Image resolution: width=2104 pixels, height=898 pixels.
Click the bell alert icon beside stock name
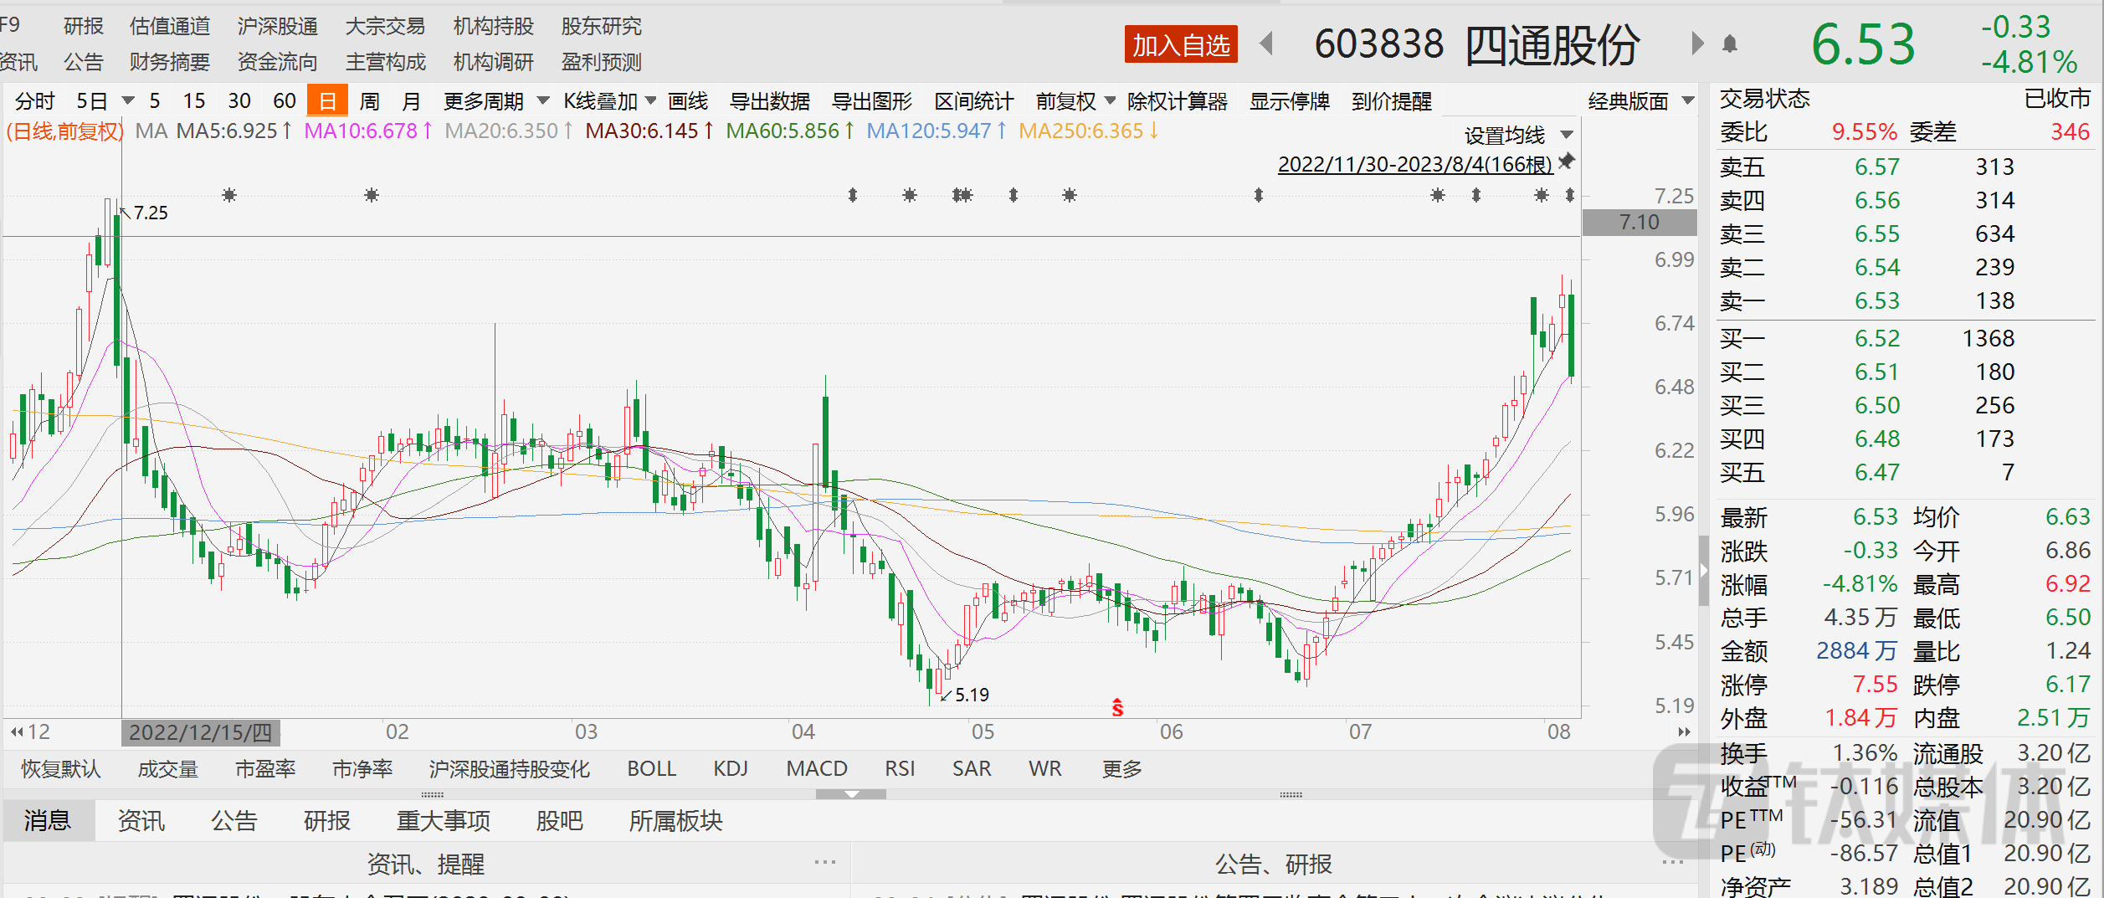pos(1730,44)
